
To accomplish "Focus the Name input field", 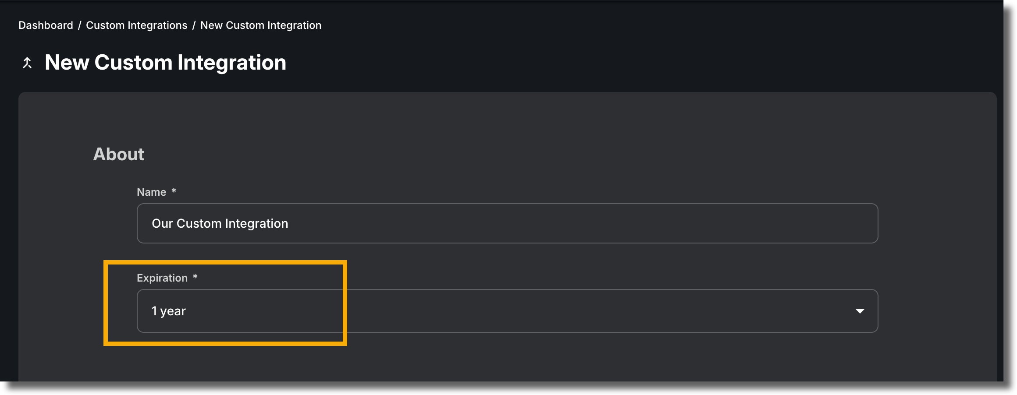I will pyautogui.click(x=507, y=223).
